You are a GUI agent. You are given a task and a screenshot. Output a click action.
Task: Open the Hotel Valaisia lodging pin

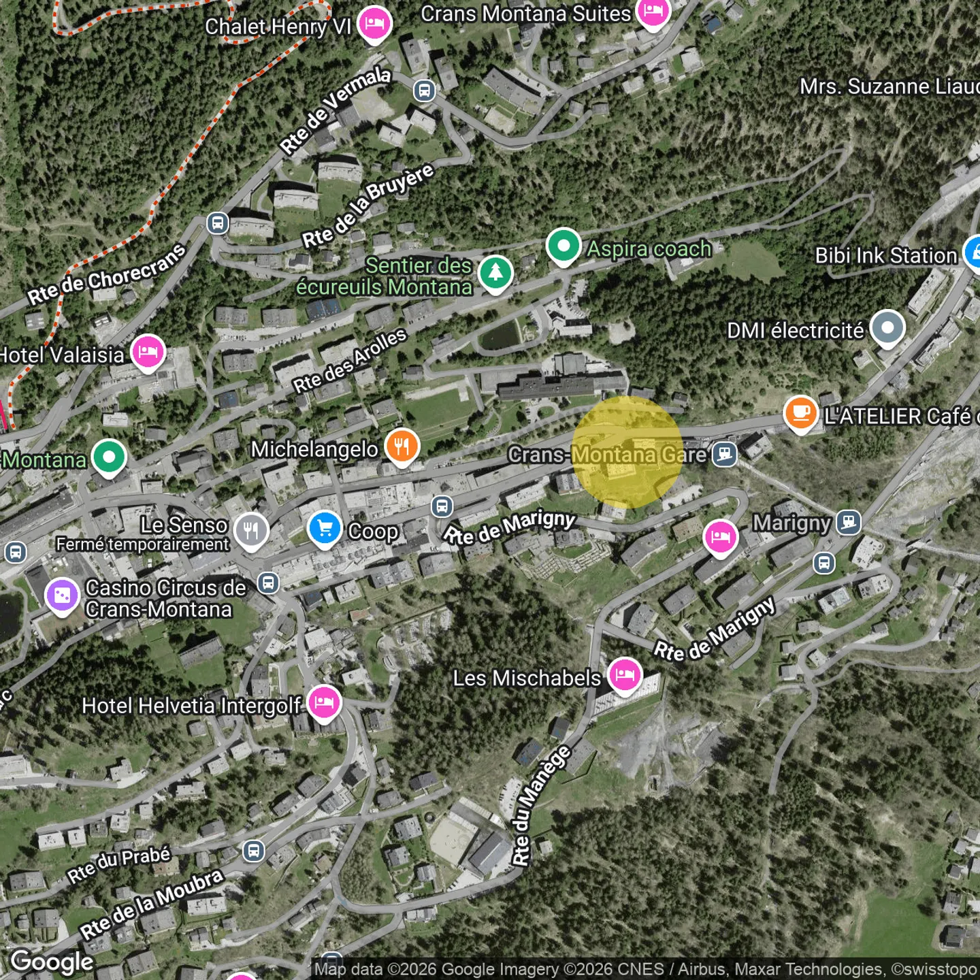point(148,353)
